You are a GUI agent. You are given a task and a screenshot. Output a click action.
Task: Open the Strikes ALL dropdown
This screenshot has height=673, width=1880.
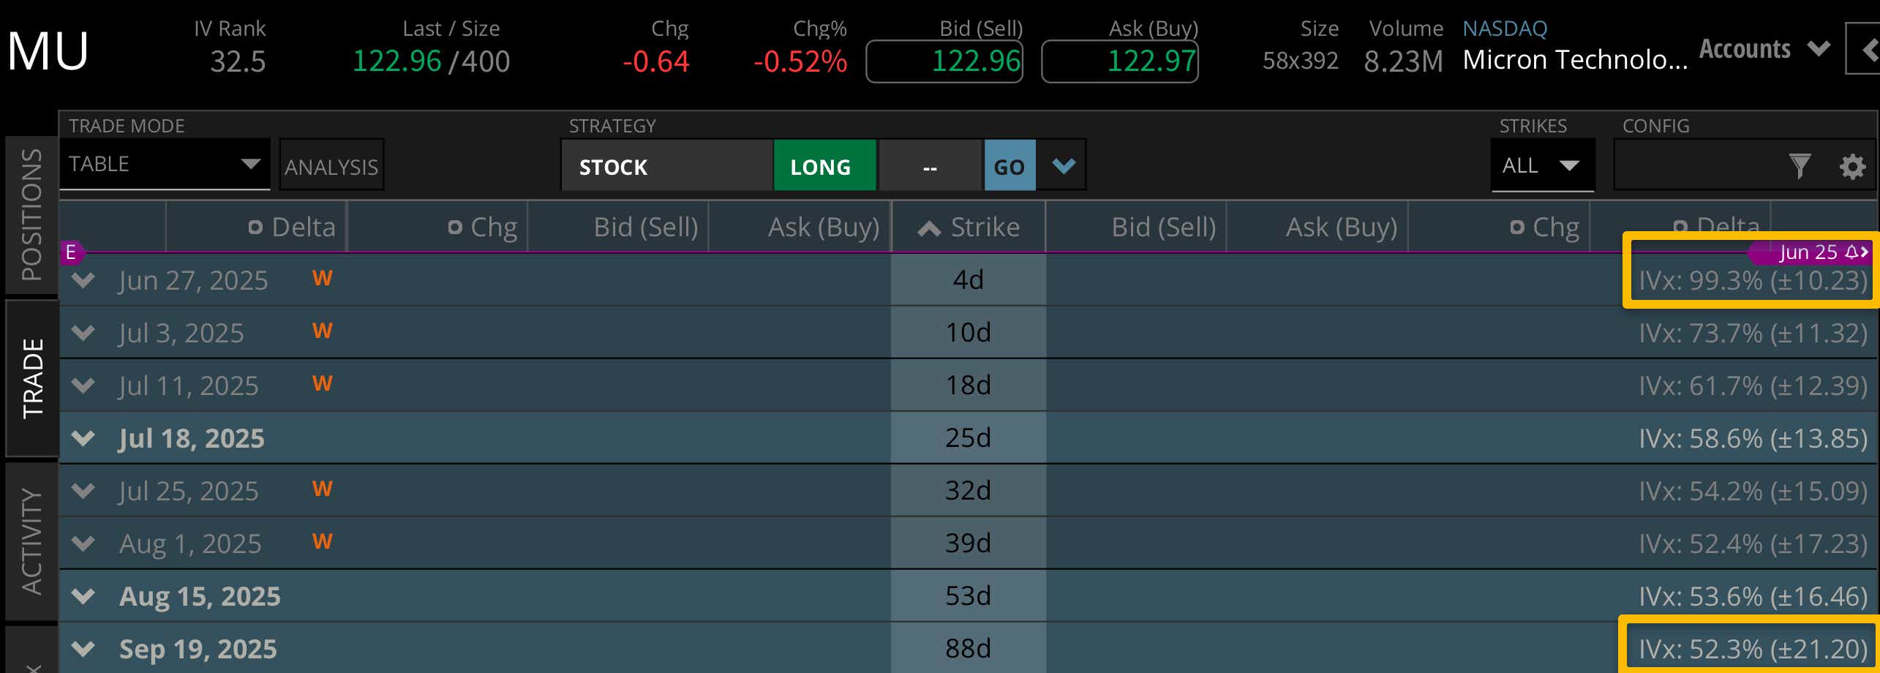(x=1542, y=165)
